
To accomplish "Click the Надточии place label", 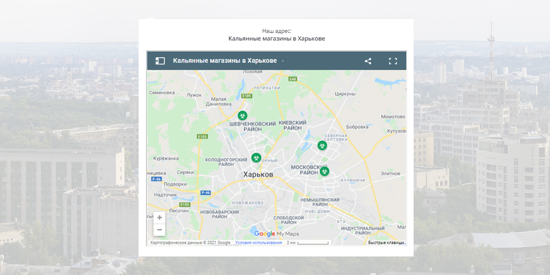I will 165,195.
